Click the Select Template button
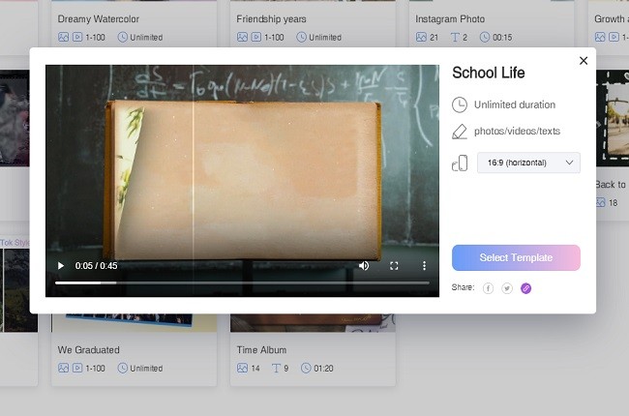 (516, 257)
